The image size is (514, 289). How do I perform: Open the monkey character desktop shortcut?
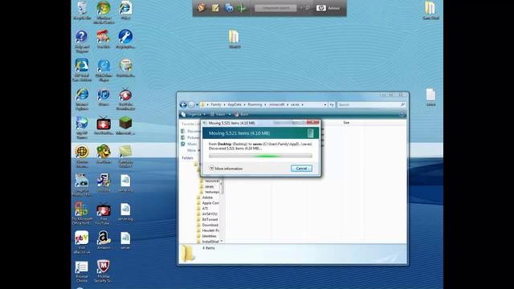104,154
